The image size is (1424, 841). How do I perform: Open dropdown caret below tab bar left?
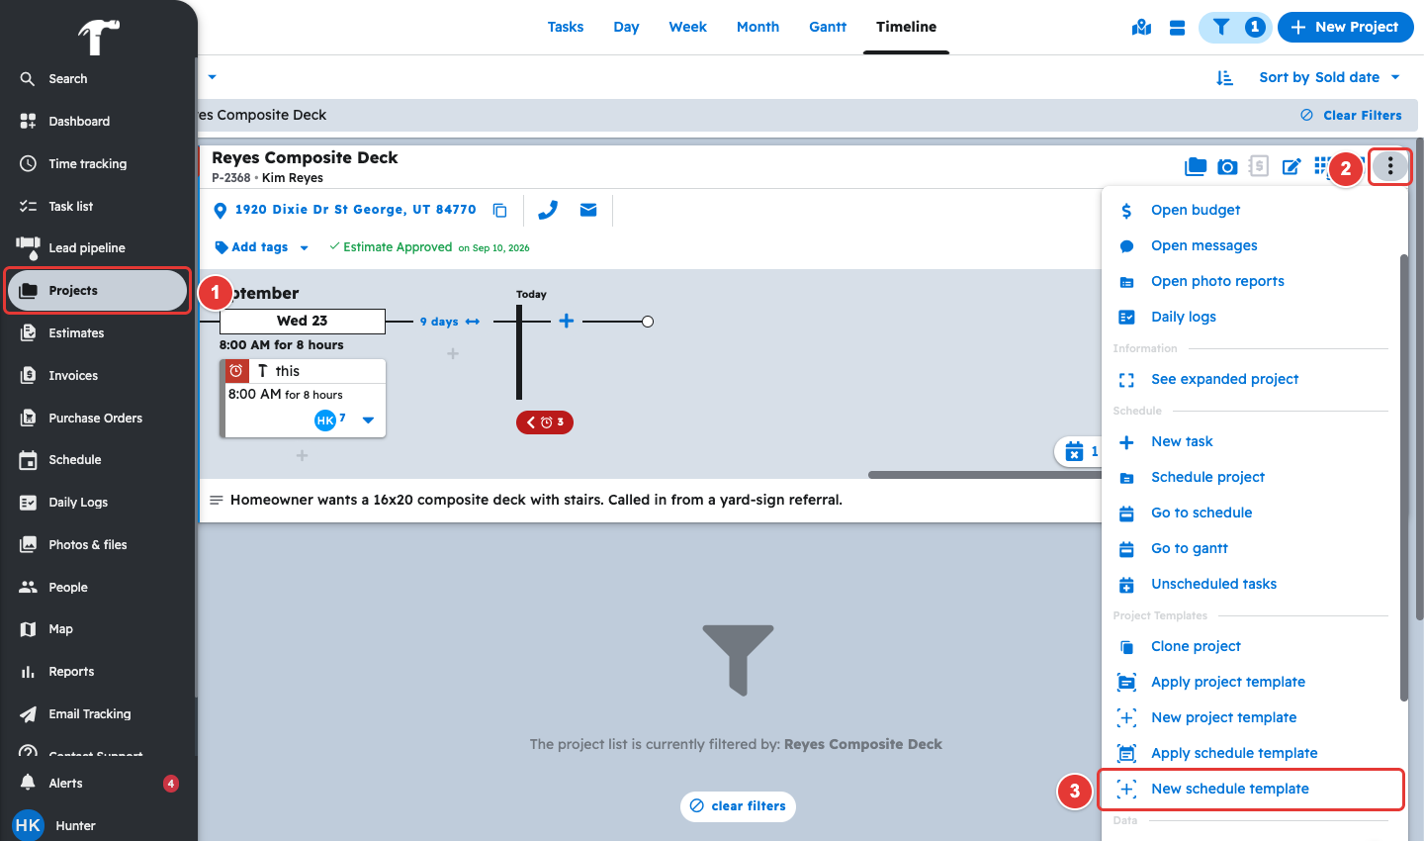tap(212, 77)
